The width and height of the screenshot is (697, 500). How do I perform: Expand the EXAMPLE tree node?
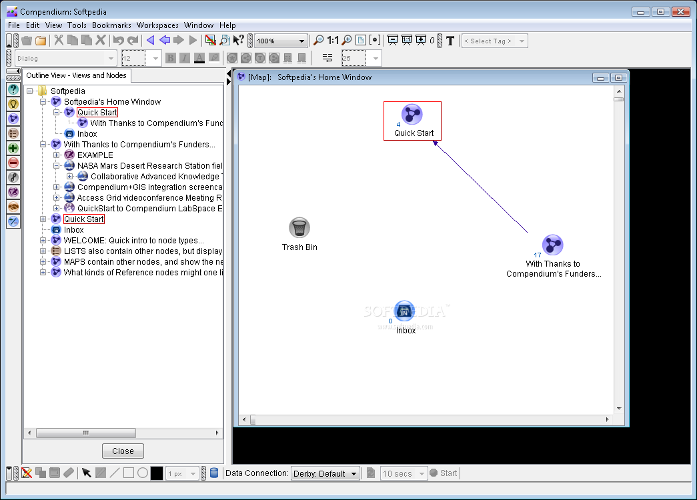coord(57,155)
